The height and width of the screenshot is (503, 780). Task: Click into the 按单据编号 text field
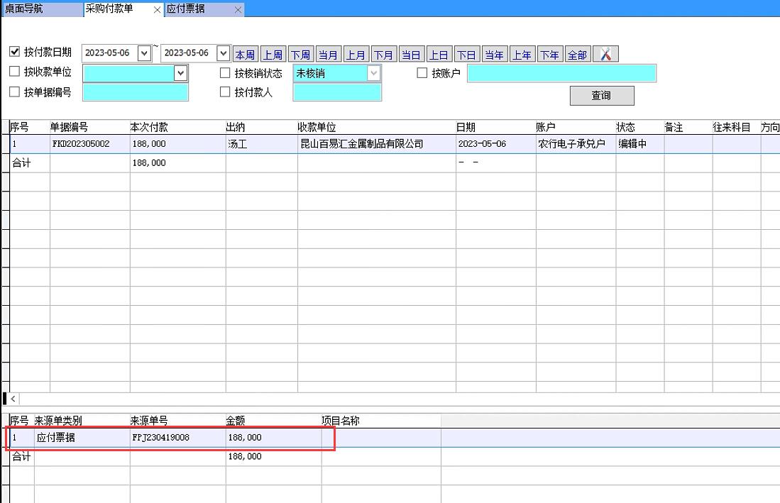coord(135,92)
